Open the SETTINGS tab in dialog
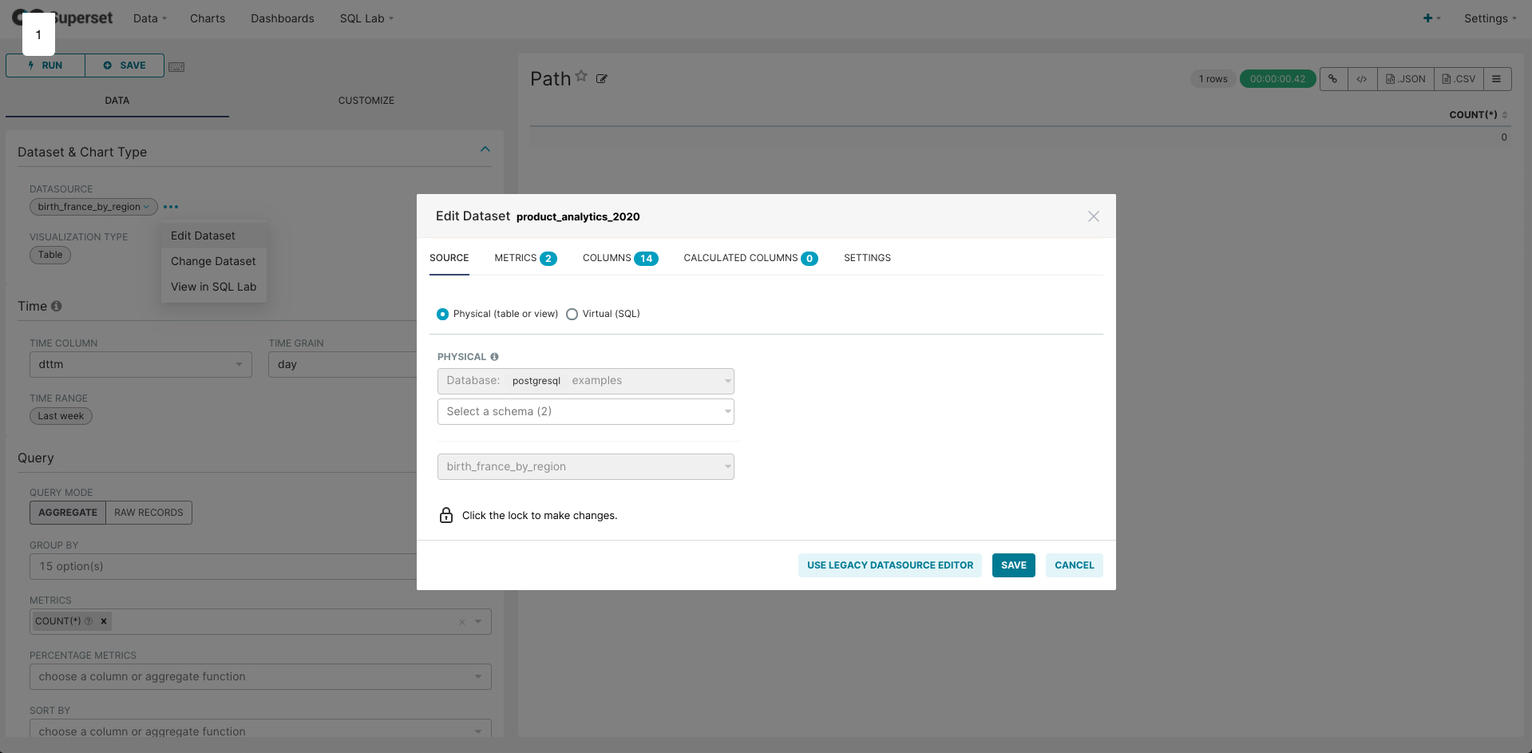This screenshot has width=1532, height=753. click(867, 258)
